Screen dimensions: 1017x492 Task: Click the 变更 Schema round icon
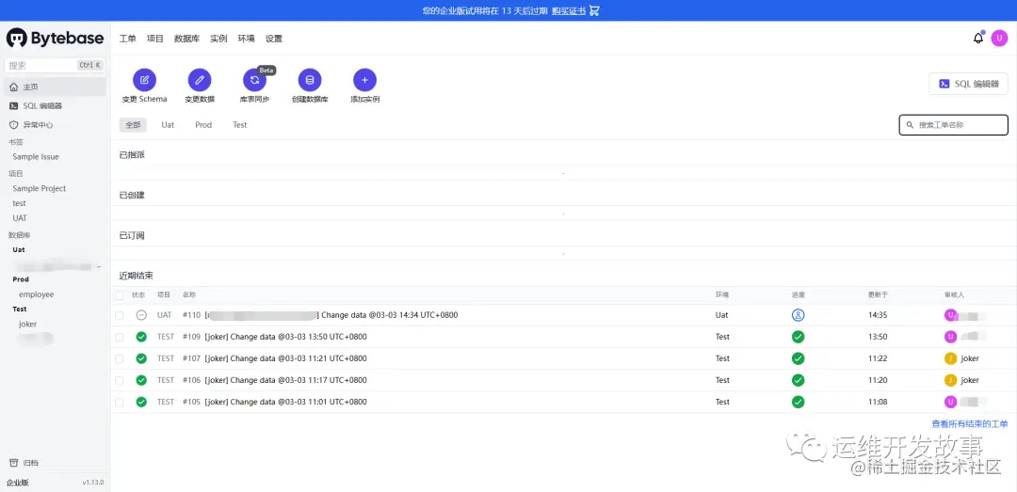[x=145, y=80]
